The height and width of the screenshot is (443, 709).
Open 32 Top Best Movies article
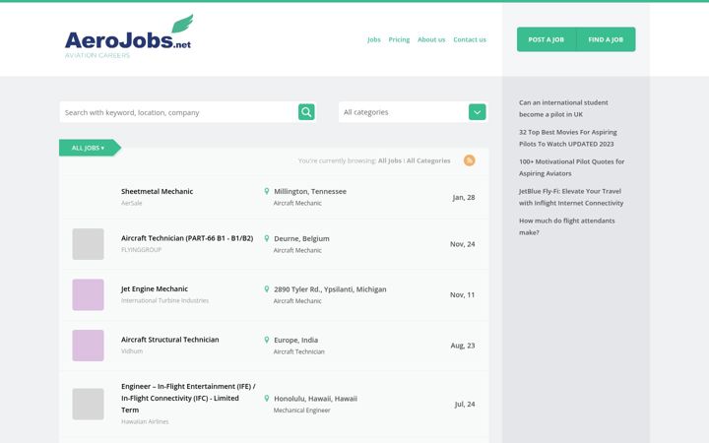(x=568, y=138)
